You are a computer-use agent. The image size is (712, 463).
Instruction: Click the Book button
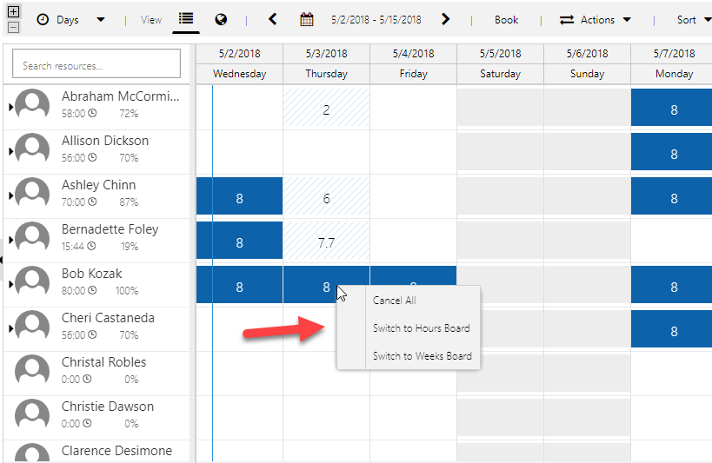pyautogui.click(x=506, y=19)
